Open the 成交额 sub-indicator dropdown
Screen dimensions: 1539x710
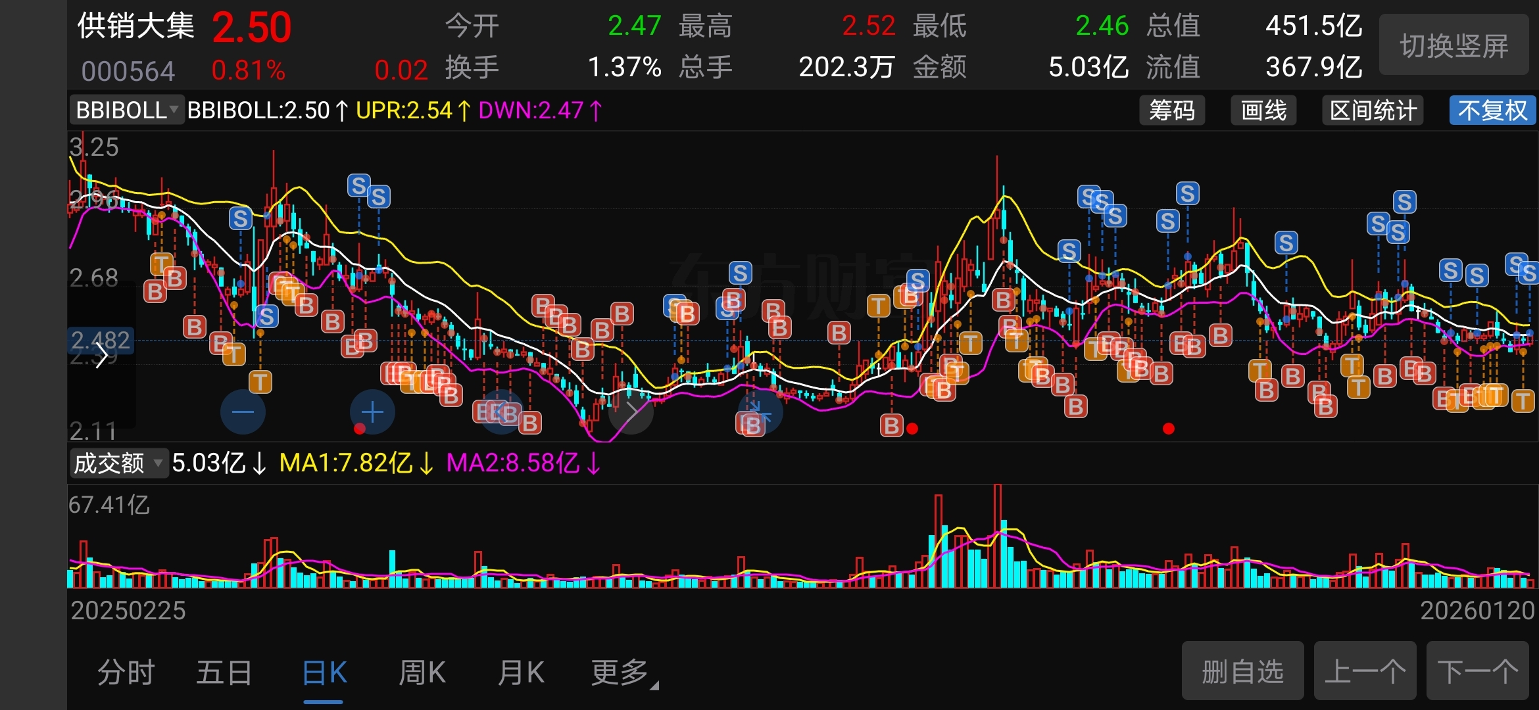(x=118, y=463)
